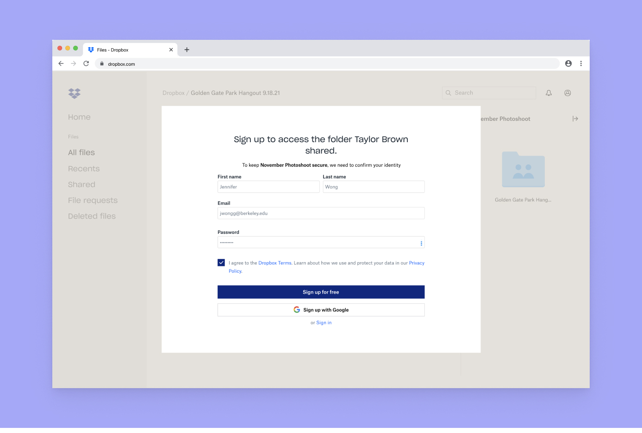Click the browser forward arrow

74,63
